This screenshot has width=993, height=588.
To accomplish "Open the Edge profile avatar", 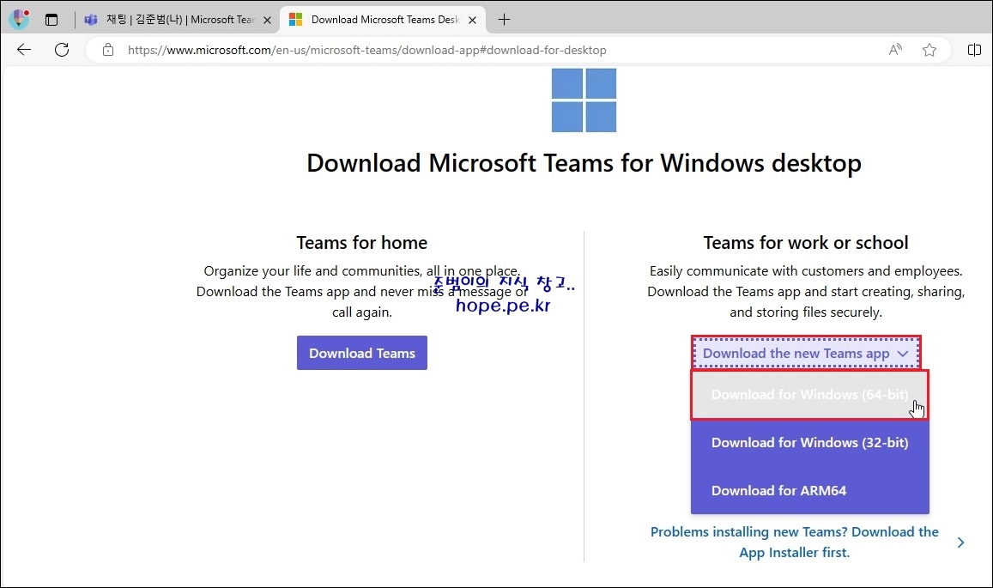I will pos(19,20).
